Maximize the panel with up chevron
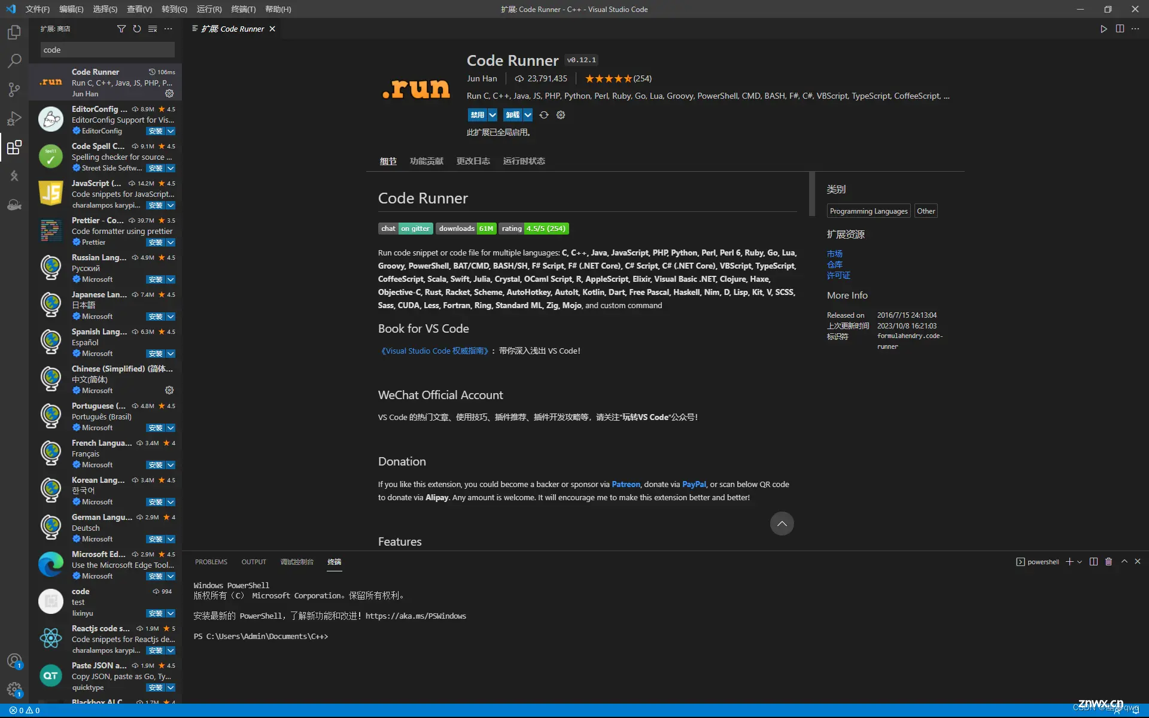1149x718 pixels. tap(1124, 561)
